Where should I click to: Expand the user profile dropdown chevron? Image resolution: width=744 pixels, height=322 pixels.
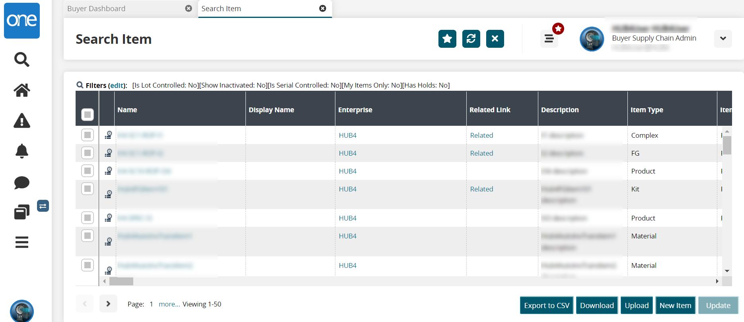(723, 39)
